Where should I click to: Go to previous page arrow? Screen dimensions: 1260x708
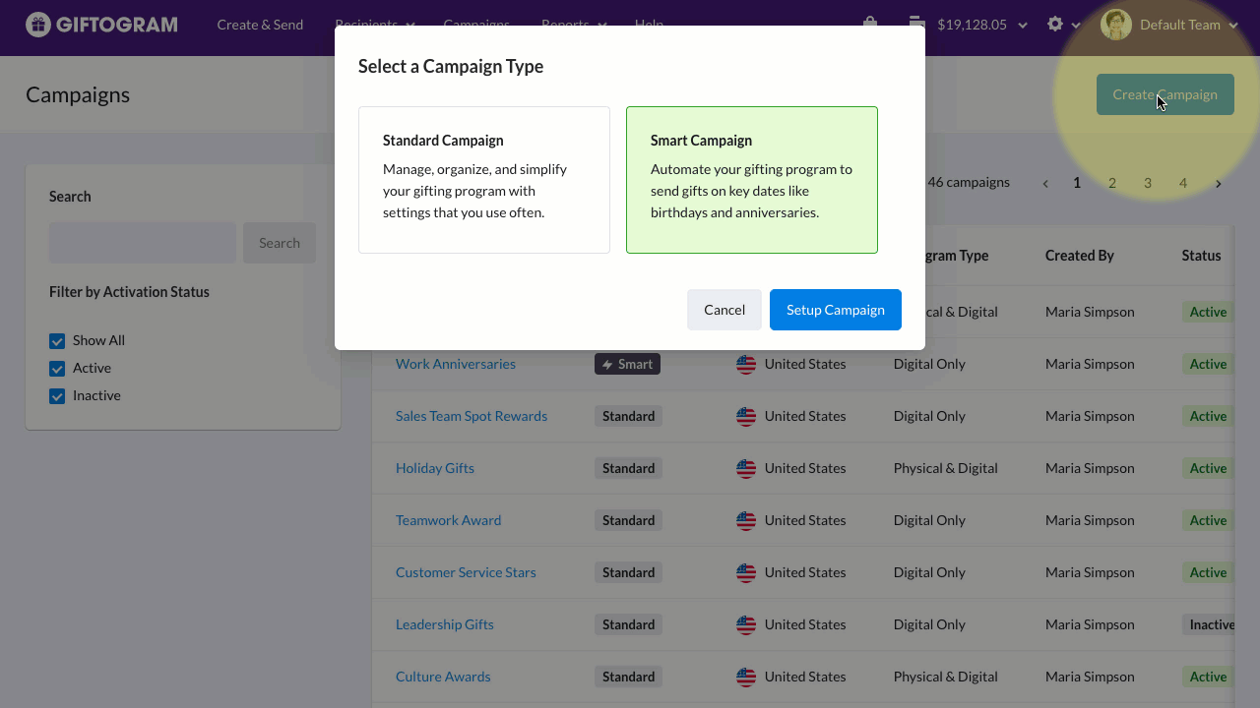[1045, 183]
